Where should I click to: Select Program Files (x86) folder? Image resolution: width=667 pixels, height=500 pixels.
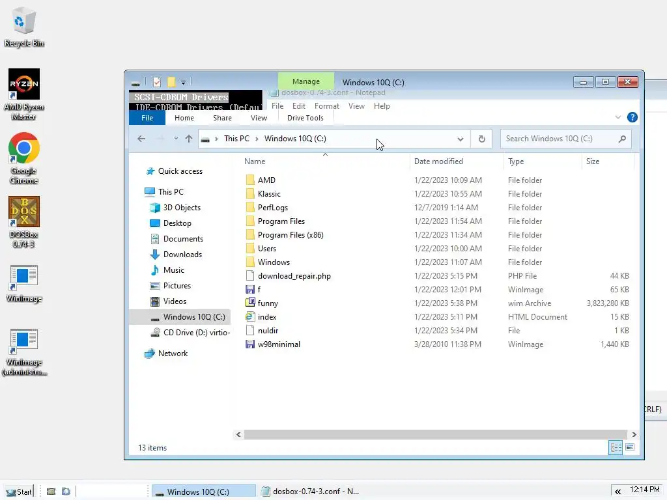point(291,234)
